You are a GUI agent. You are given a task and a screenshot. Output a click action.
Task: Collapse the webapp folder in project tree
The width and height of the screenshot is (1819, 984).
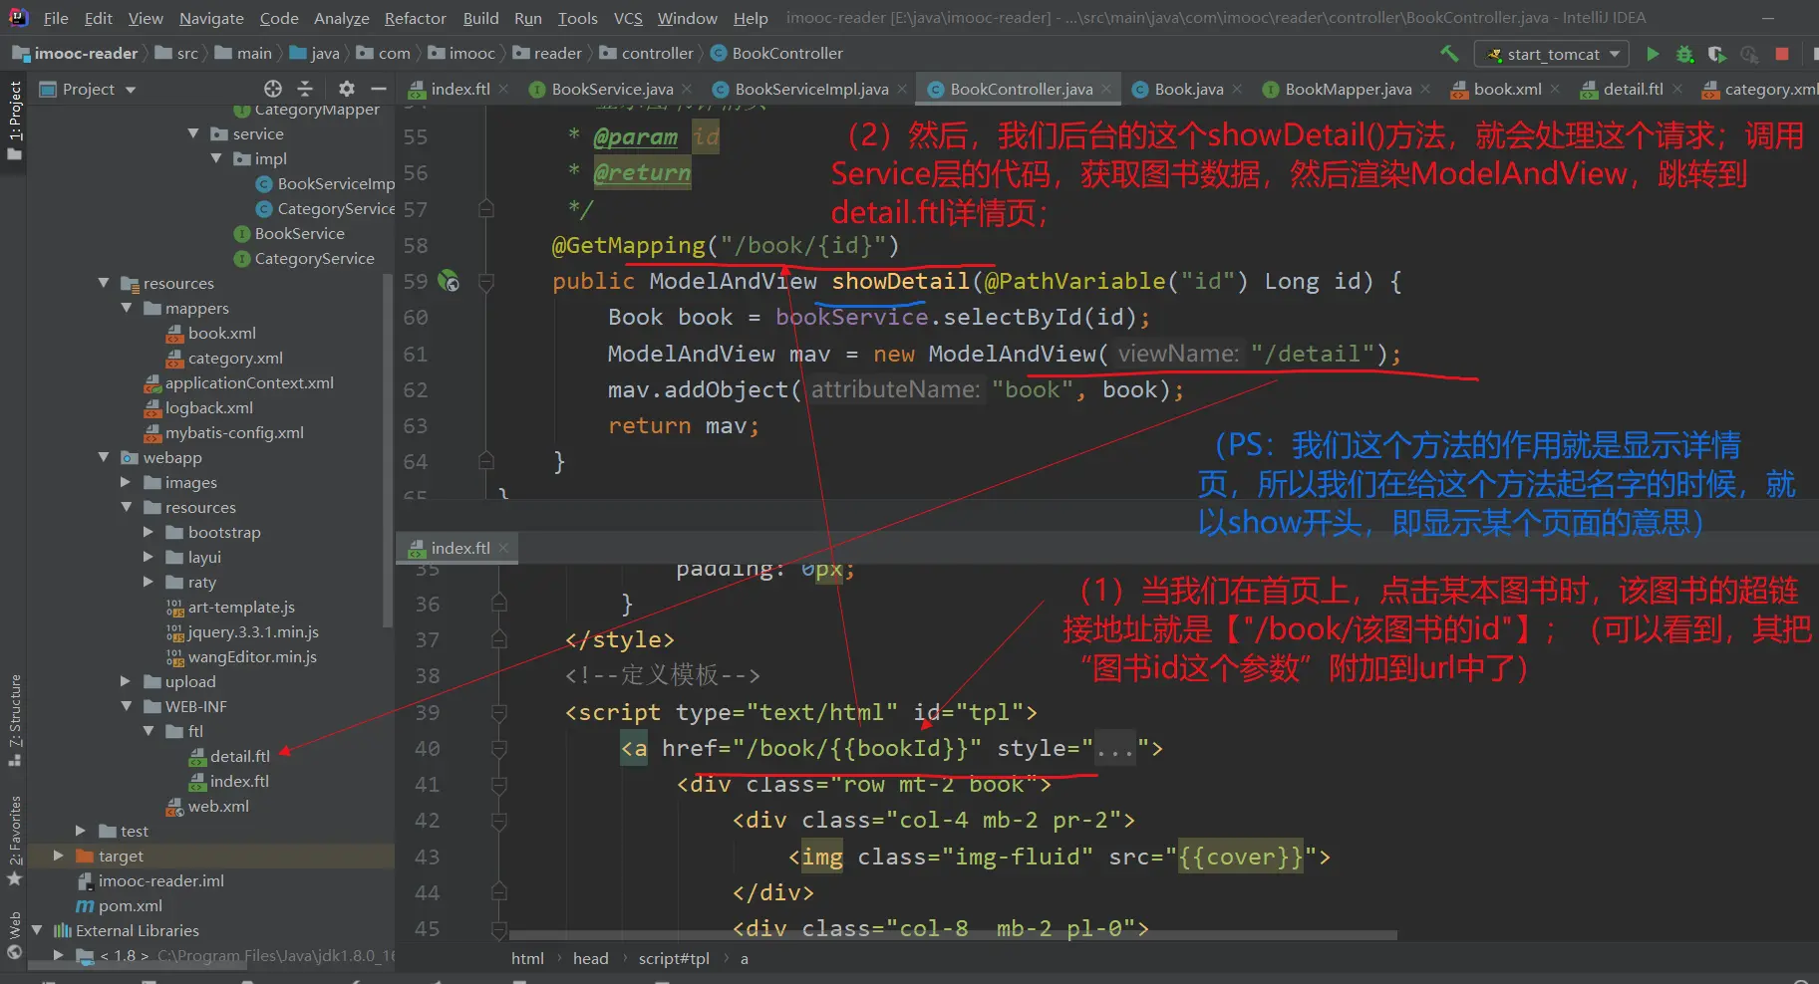pos(104,457)
